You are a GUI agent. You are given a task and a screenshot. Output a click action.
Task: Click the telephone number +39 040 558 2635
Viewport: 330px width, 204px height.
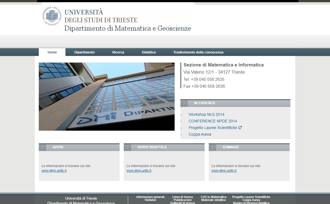[x=208, y=79]
